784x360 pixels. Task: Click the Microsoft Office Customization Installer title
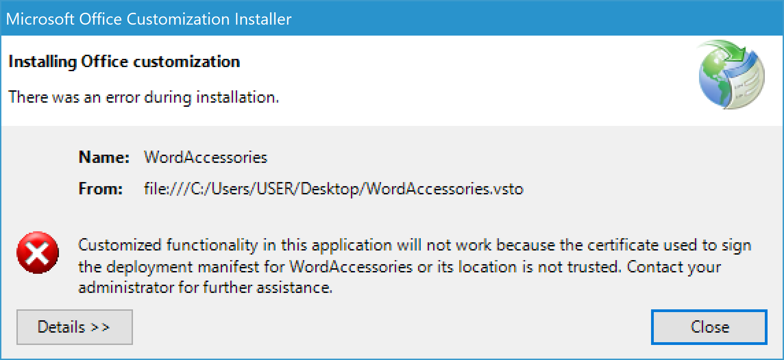pos(148,19)
